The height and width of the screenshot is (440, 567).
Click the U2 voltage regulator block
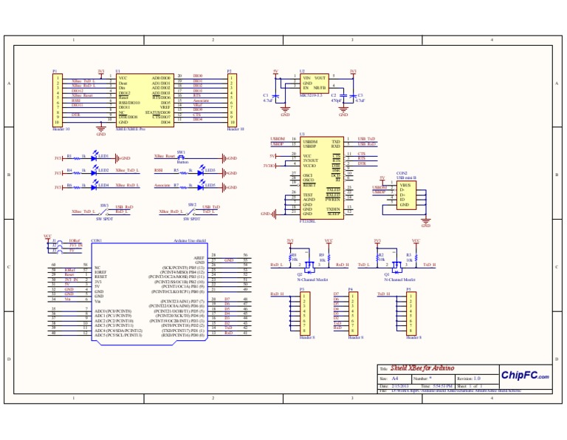pos(315,84)
